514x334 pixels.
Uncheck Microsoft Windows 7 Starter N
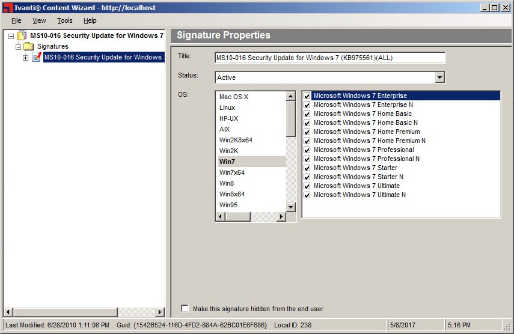(x=307, y=177)
